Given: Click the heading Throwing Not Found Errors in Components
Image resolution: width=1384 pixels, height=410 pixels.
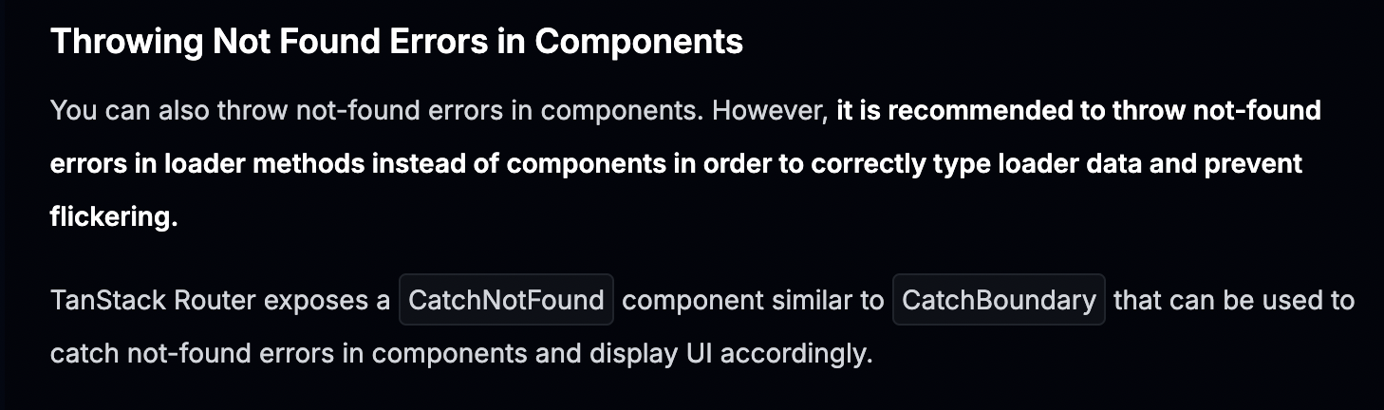Looking at the screenshot, I should [396, 42].
